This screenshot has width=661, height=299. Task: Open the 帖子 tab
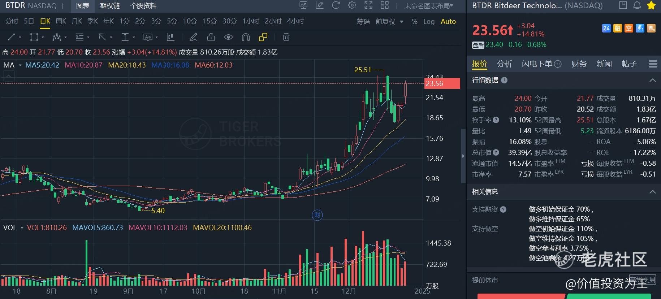pos(629,64)
